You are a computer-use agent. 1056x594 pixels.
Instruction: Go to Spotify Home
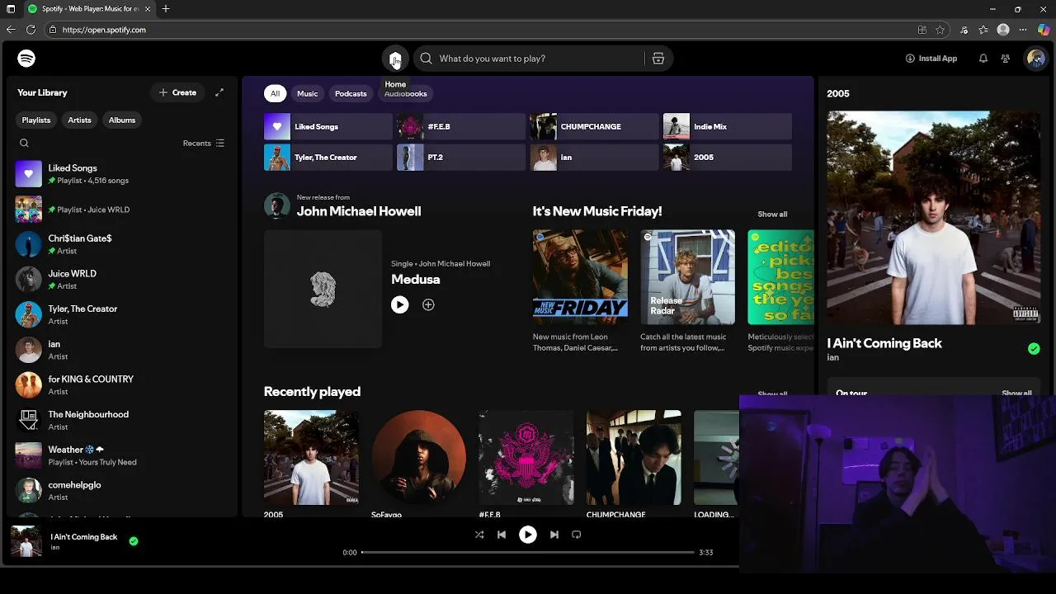(x=395, y=59)
